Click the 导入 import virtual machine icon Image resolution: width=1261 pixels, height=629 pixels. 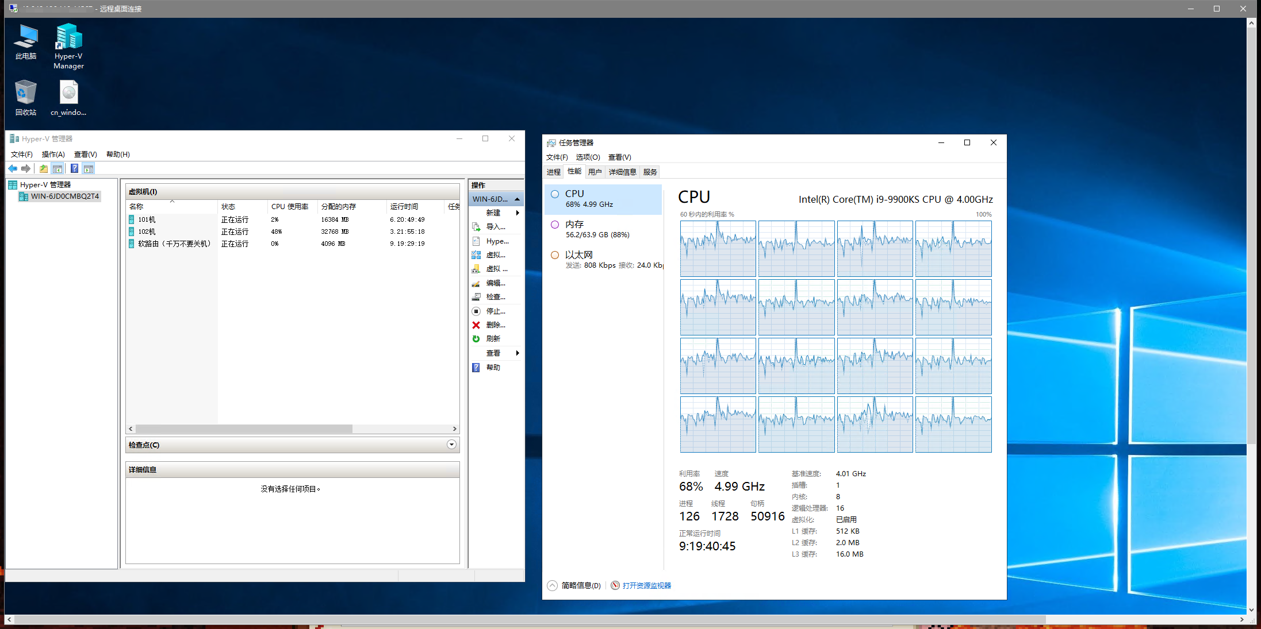[x=476, y=227]
